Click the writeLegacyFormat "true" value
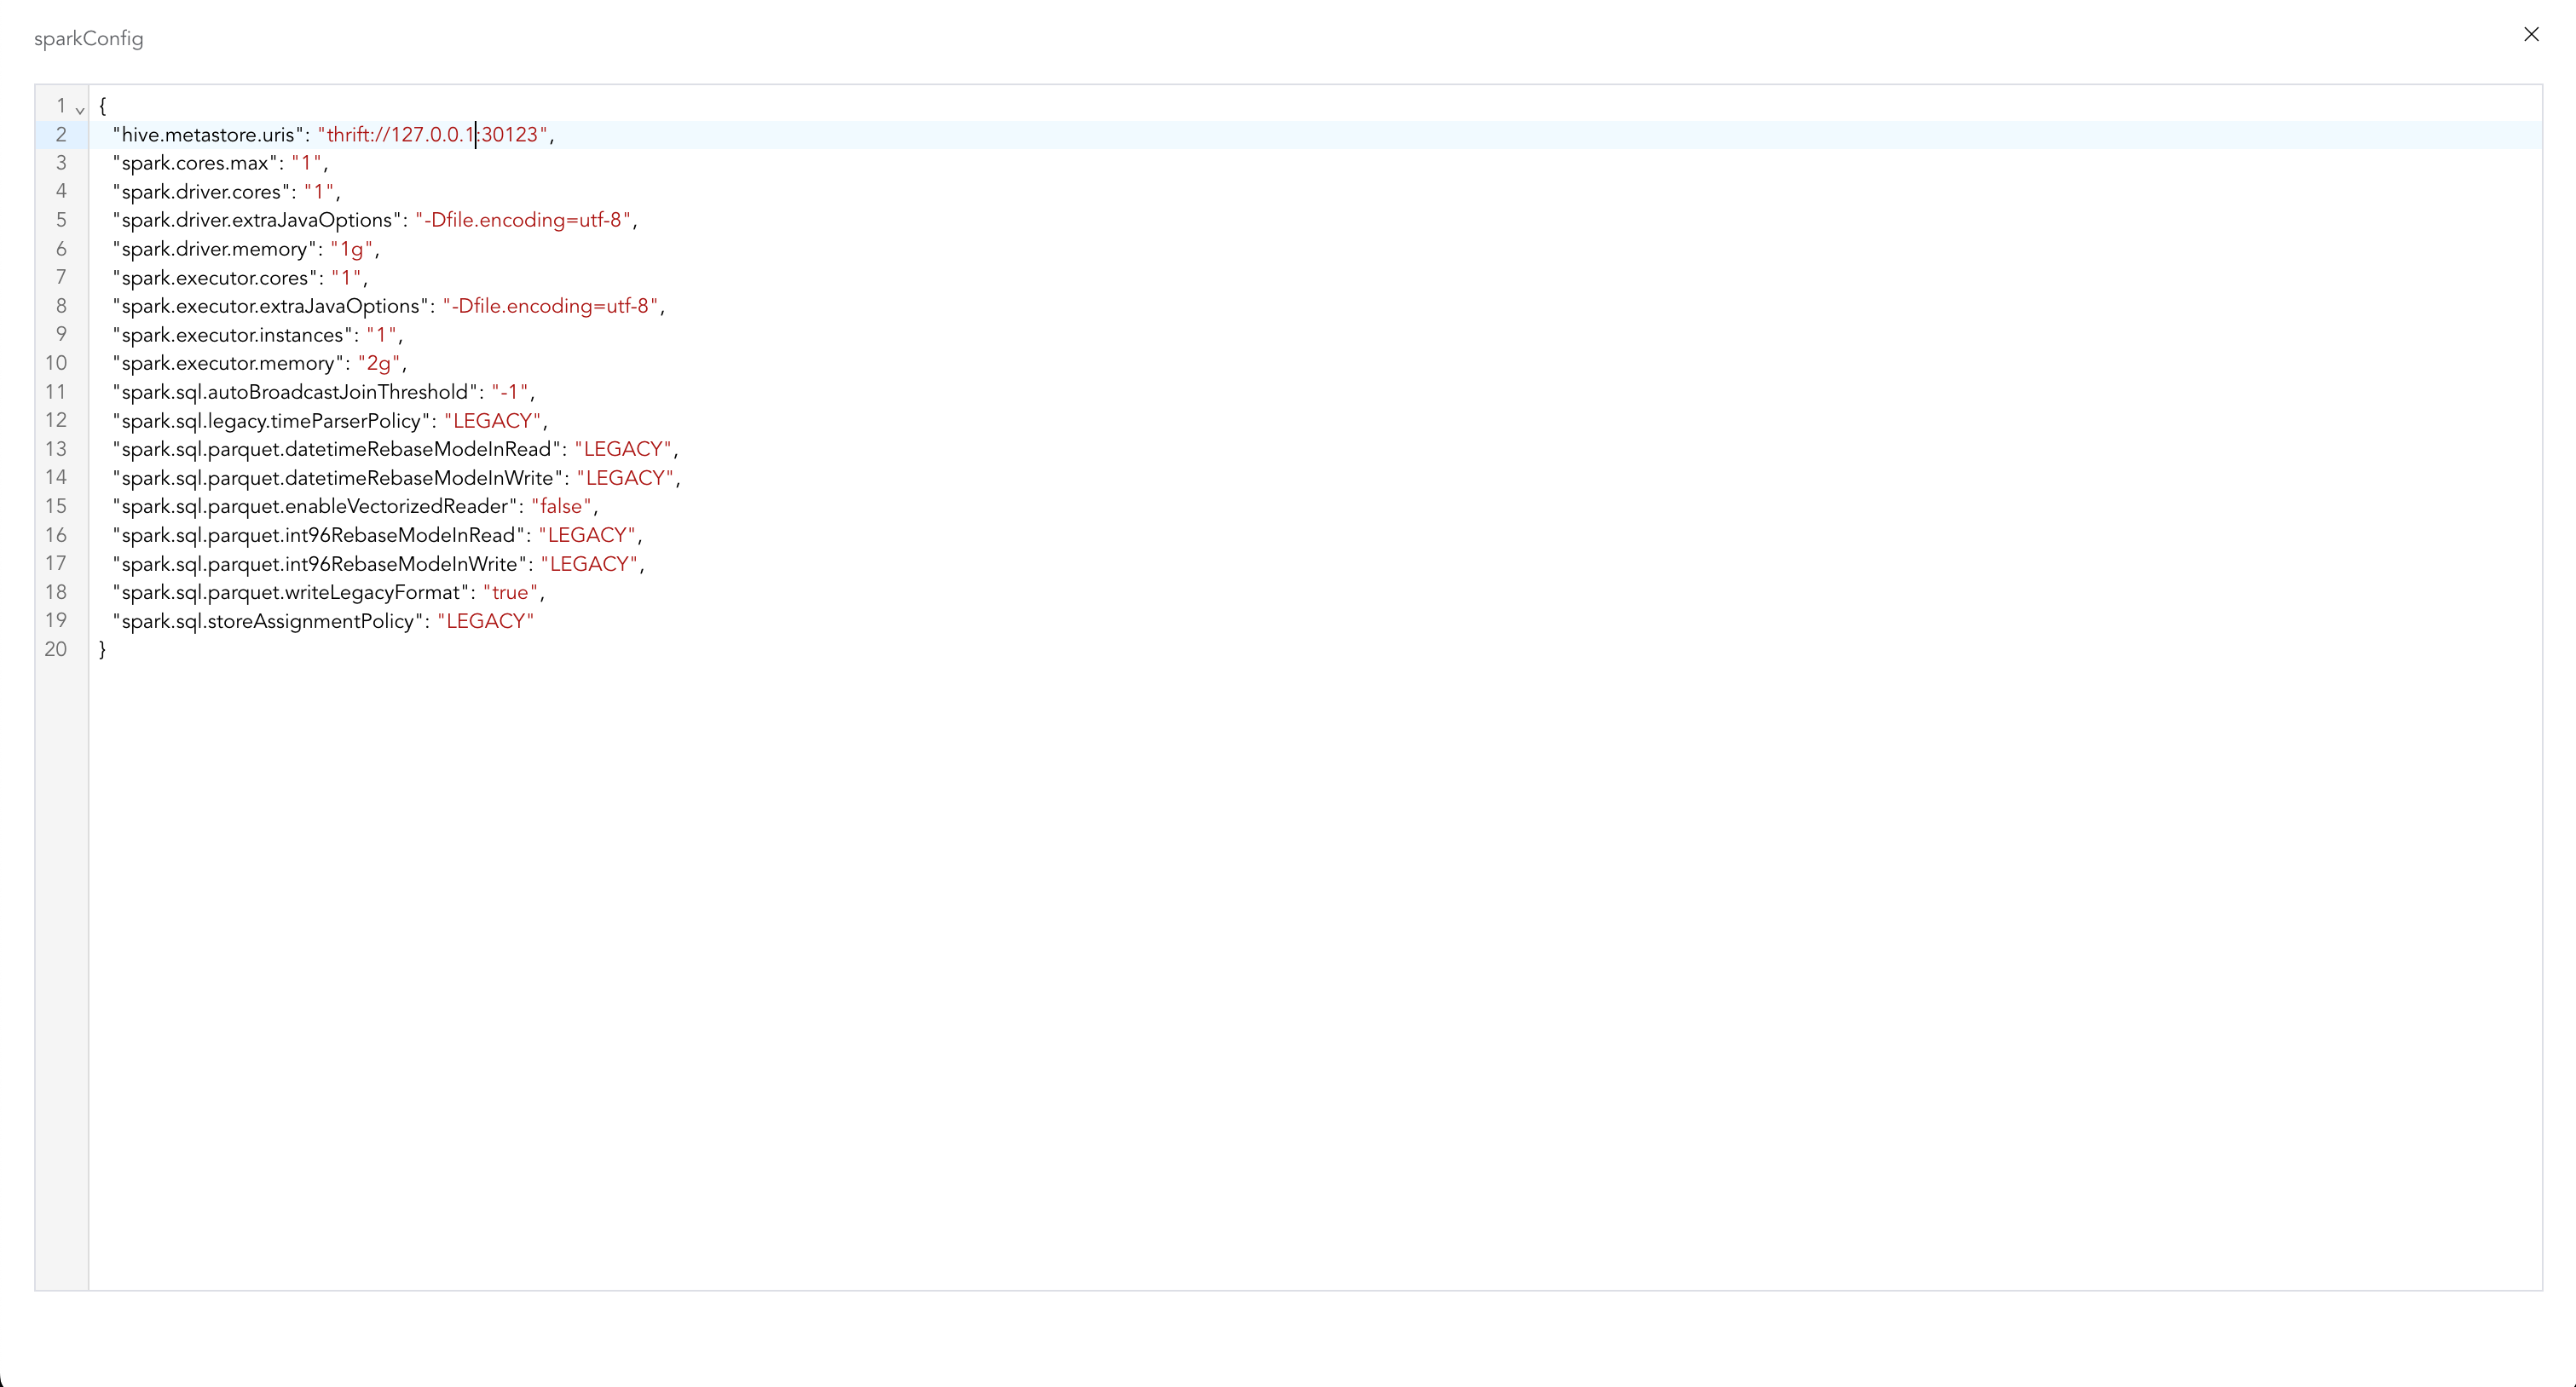This screenshot has height=1387, width=2576. pyautogui.click(x=510, y=593)
